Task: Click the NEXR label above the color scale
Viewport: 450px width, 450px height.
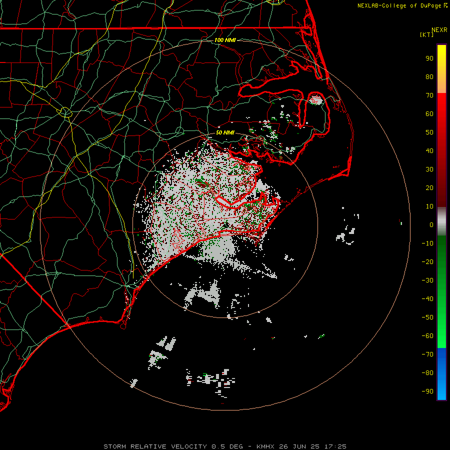Action: (x=439, y=29)
